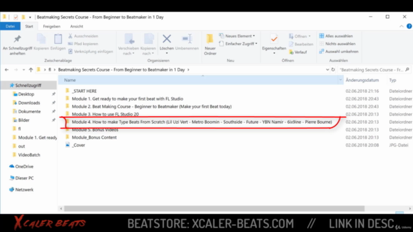Open Netzwerk in navigation pane

point(25,189)
